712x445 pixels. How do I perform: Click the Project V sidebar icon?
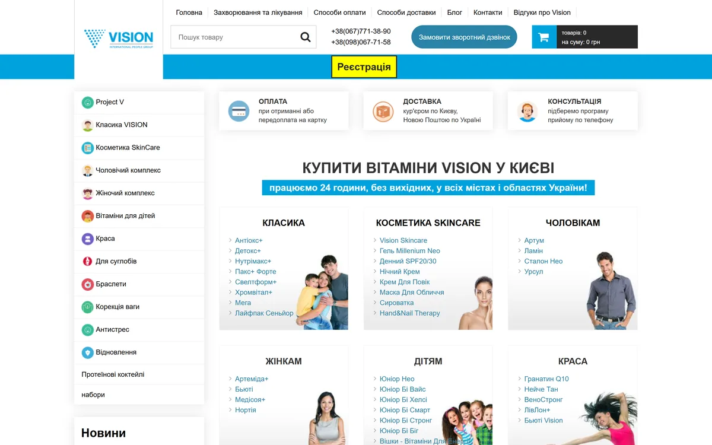pos(88,102)
